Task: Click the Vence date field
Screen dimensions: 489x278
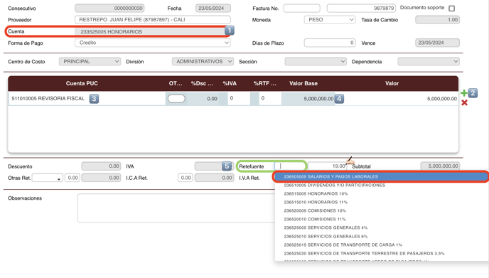Action: 437,43
